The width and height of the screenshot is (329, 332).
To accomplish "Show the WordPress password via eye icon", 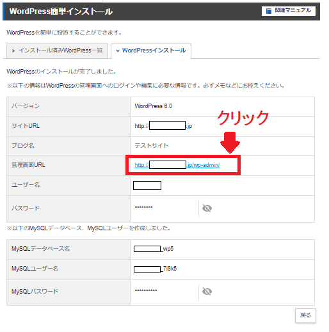I will click(207, 208).
